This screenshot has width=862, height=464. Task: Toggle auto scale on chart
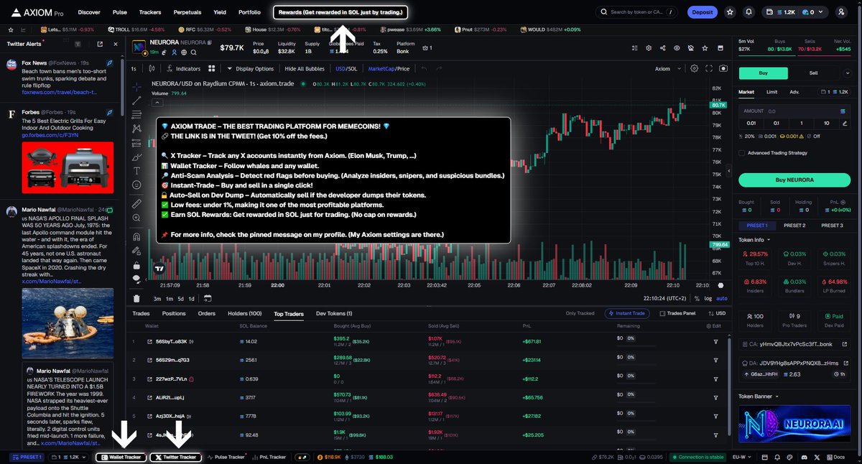click(722, 298)
